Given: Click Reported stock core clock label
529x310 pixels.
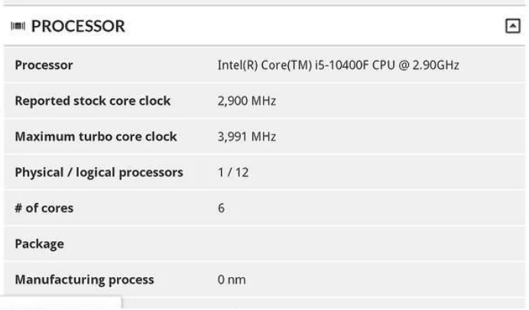Looking at the screenshot, I should point(92,101).
